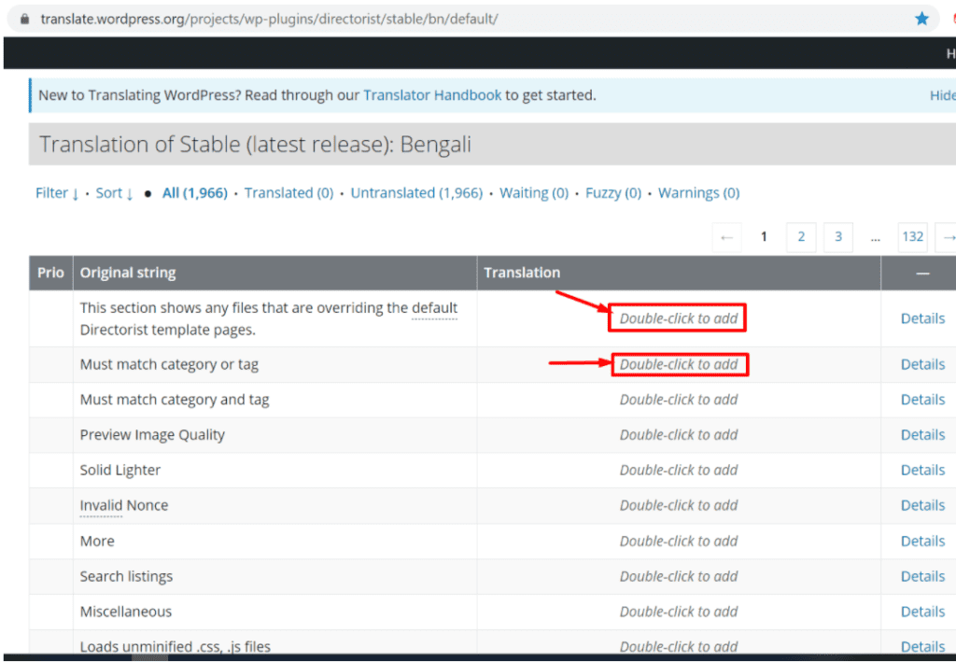956x662 pixels.
Task: Click translation cell for Must match category and tag
Action: click(679, 400)
